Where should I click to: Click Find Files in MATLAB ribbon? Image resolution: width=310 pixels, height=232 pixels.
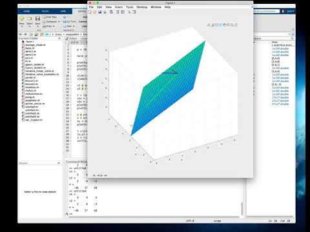50,17
